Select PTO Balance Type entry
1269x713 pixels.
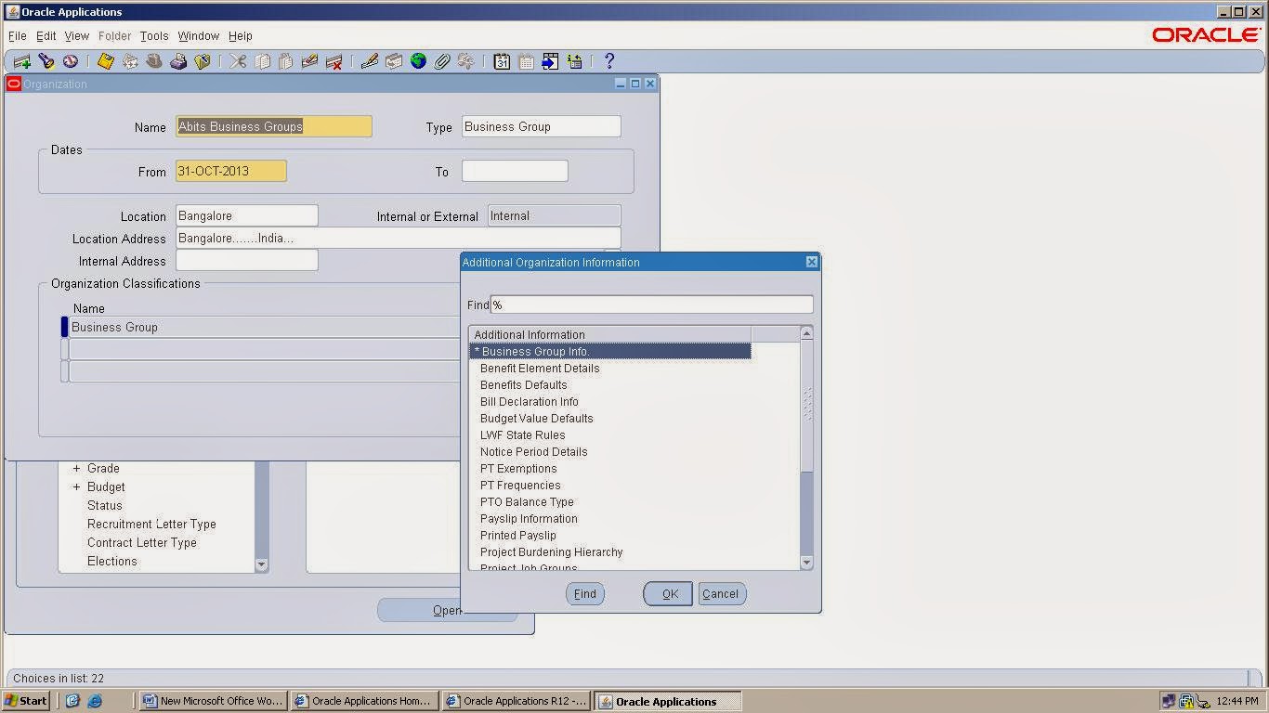527,502
